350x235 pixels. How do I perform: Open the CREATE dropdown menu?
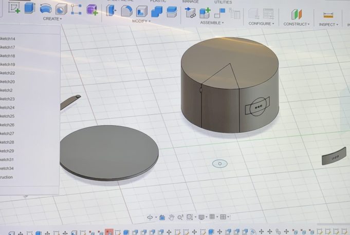point(52,19)
